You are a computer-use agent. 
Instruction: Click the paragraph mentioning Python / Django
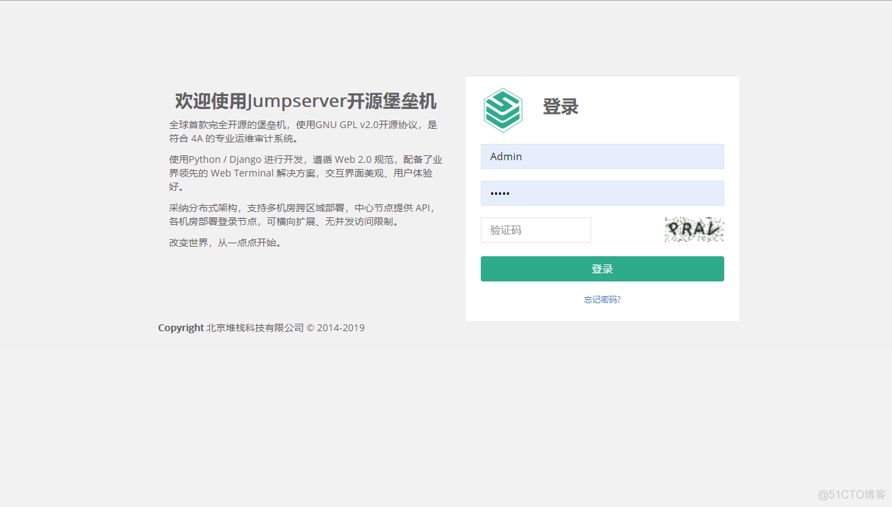[x=306, y=173]
